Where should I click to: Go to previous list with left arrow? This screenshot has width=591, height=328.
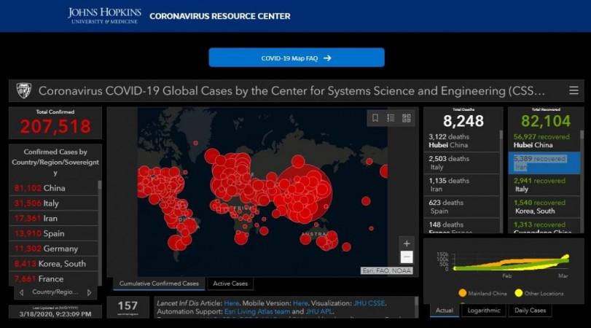click(21, 292)
